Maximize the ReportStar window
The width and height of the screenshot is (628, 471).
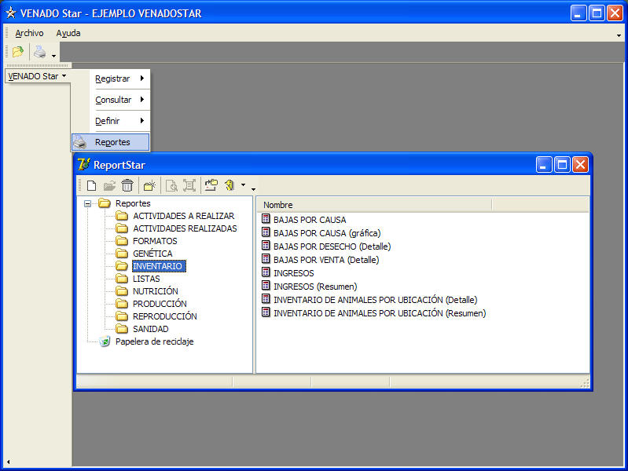562,165
